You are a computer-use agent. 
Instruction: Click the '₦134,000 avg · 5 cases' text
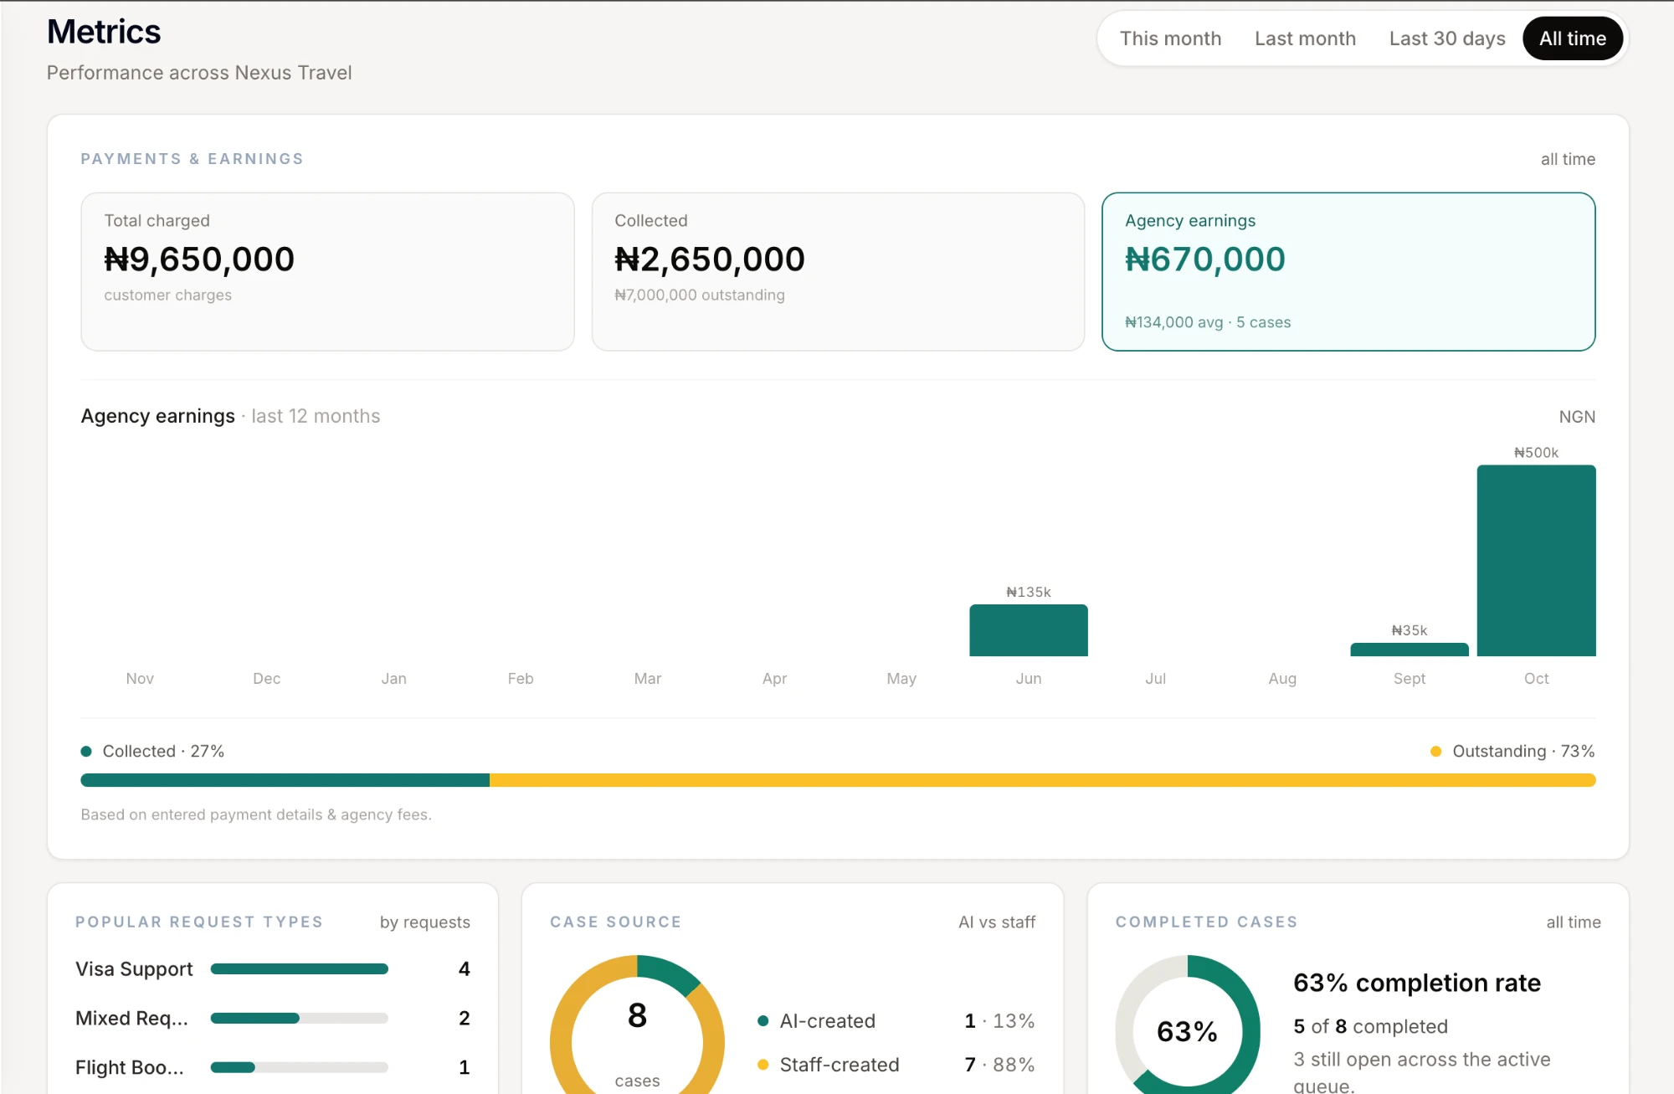[x=1208, y=322]
